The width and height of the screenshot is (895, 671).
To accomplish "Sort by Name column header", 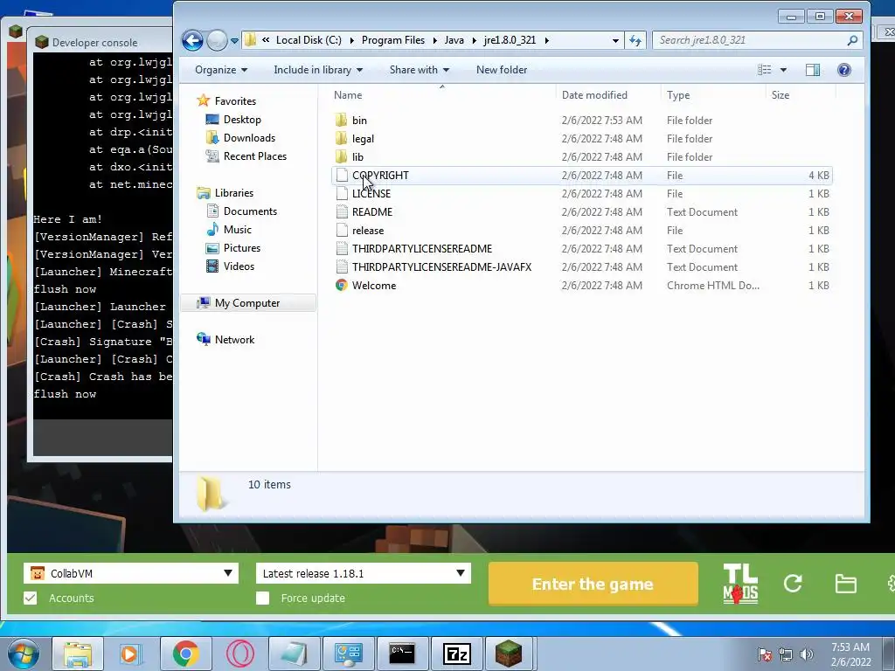I will pyautogui.click(x=442, y=94).
